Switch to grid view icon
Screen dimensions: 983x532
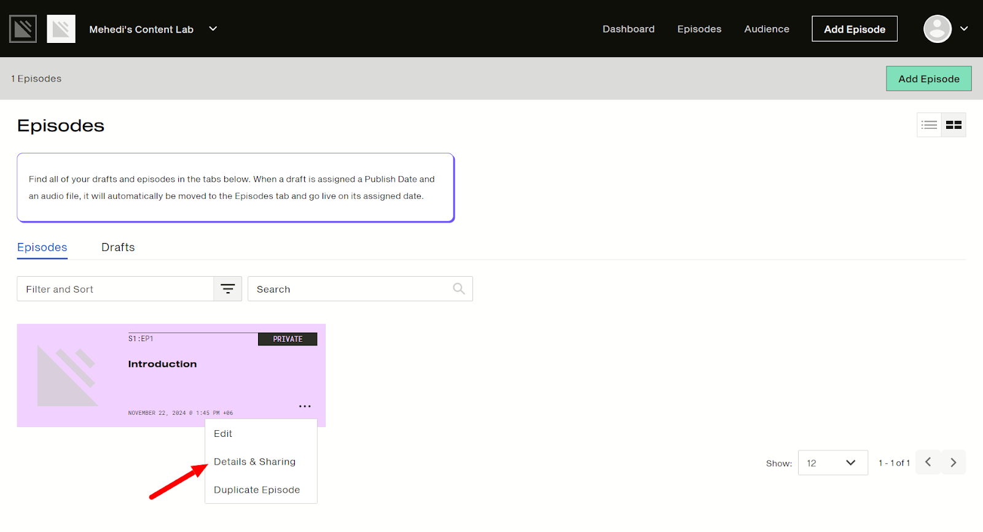[954, 125]
